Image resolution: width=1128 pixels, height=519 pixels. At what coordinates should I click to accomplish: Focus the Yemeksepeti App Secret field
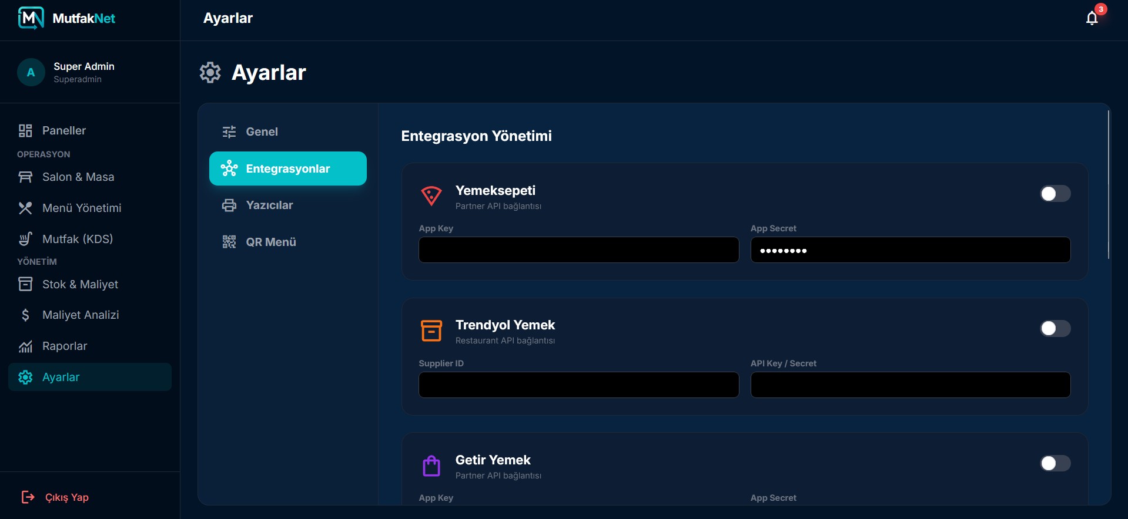[x=911, y=250]
